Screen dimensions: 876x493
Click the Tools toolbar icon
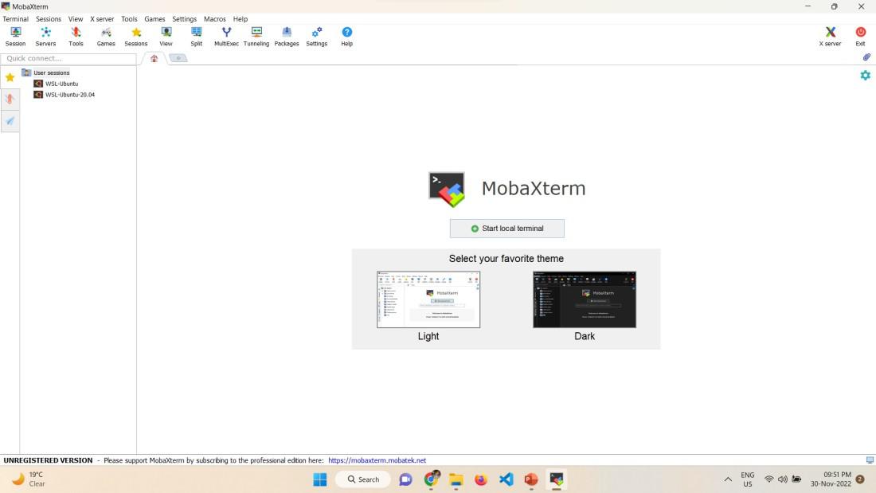coord(76,37)
